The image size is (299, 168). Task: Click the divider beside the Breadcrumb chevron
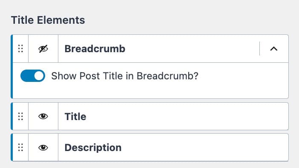(259, 49)
